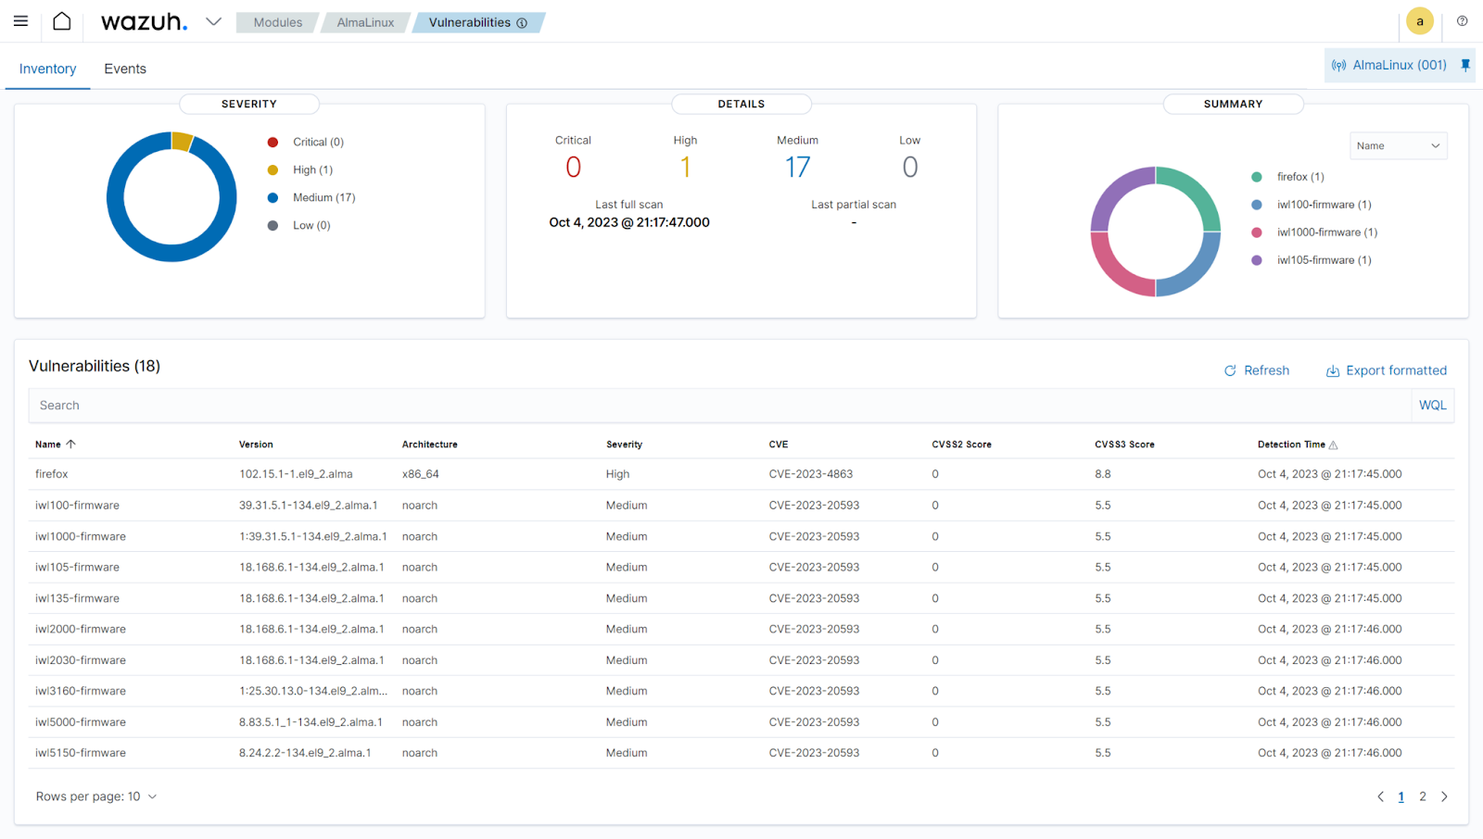Click the iwl100-firmware (1) legend dot
1483x839 pixels.
pyautogui.click(x=1256, y=205)
